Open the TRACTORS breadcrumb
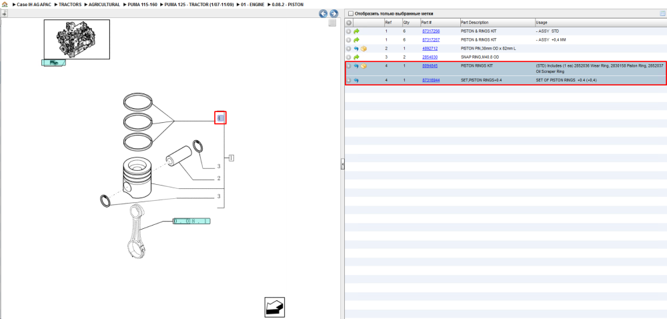The image size is (667, 319). pyautogui.click(x=70, y=4)
